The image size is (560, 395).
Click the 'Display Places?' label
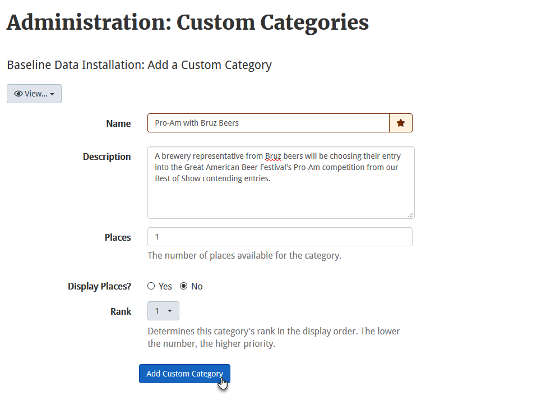point(99,286)
